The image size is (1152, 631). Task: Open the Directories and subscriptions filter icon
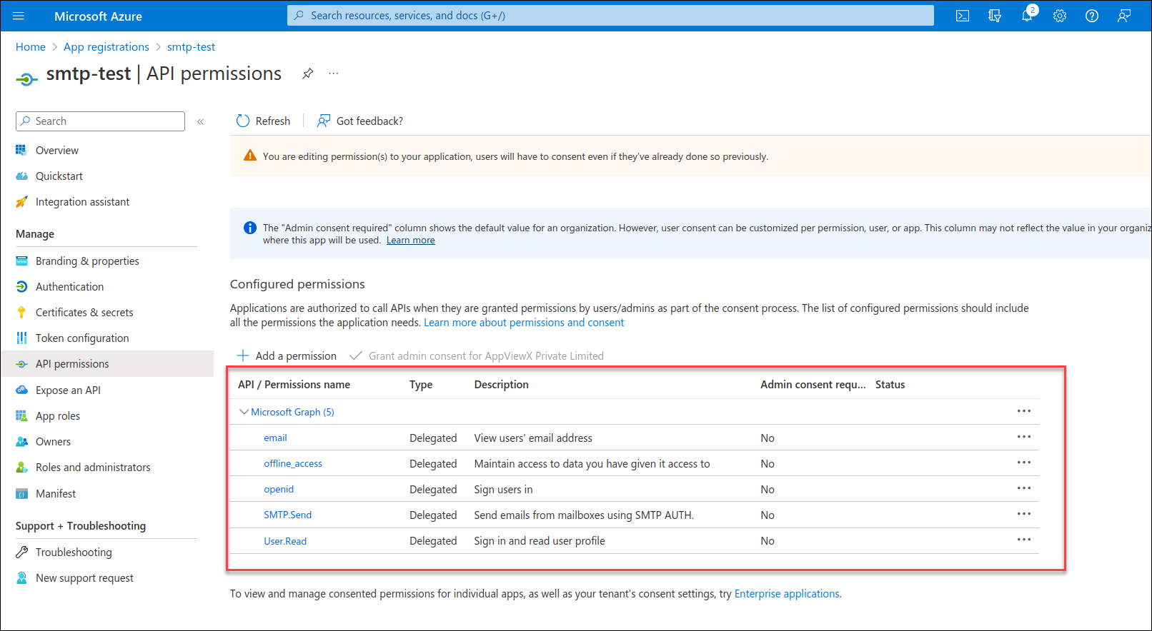995,16
